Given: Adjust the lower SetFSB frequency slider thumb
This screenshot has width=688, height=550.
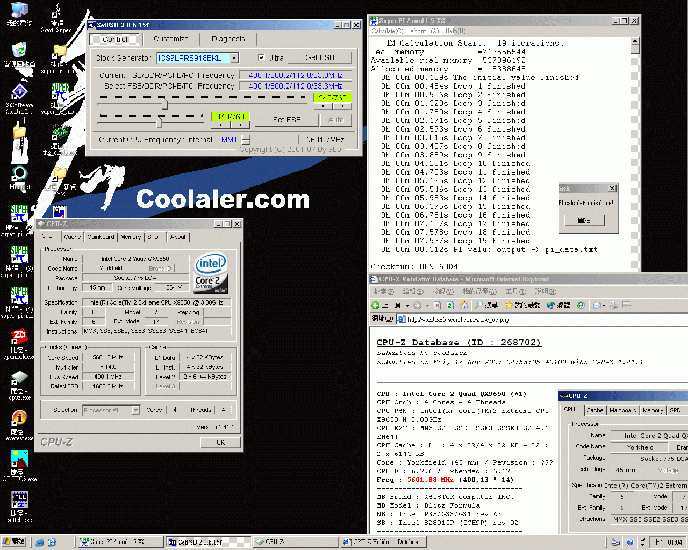Looking at the screenshot, I should [159, 123].
